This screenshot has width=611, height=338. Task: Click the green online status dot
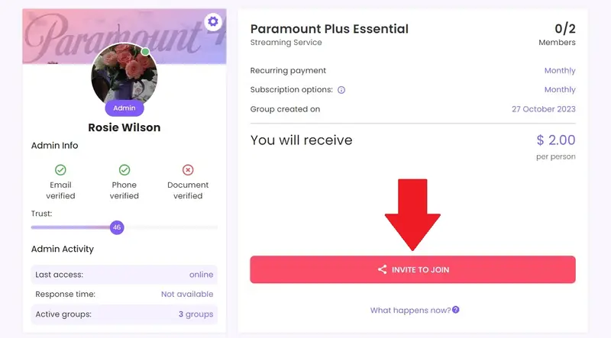[x=145, y=52]
